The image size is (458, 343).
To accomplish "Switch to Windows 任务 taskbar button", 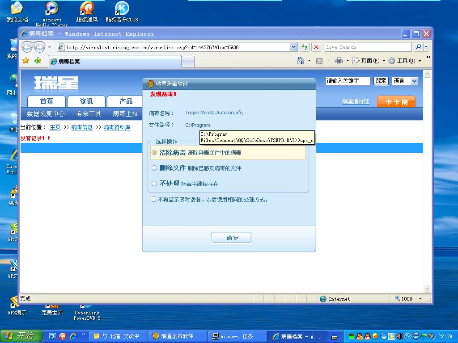I will 237,336.
